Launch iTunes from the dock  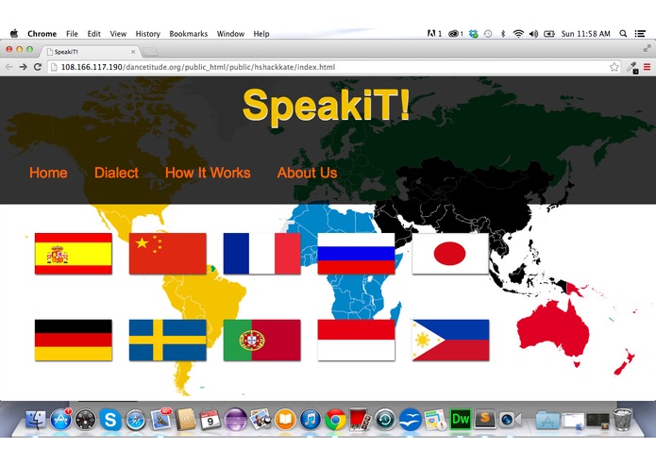(x=310, y=419)
